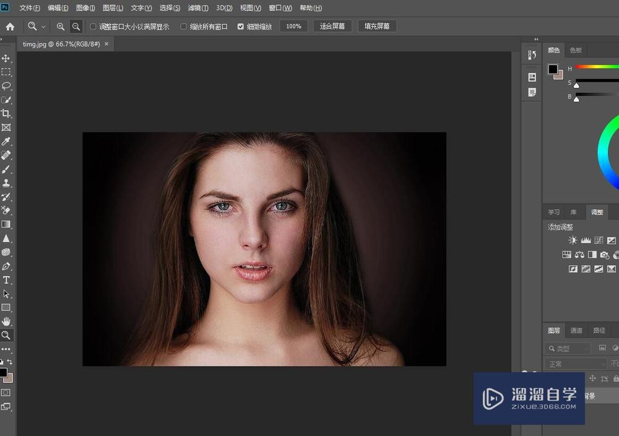This screenshot has height=436, width=619.
Task: Select the Lasso tool
Action: [6, 86]
